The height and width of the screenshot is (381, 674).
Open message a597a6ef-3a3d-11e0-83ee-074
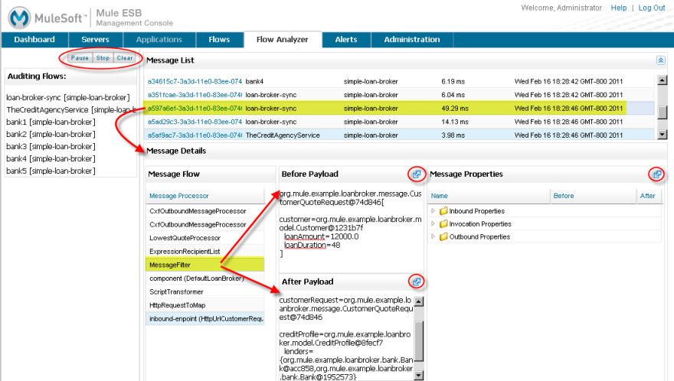[x=195, y=108]
